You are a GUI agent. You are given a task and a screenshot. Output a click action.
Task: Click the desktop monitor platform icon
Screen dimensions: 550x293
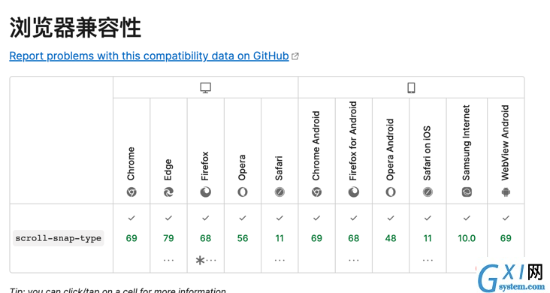(206, 88)
